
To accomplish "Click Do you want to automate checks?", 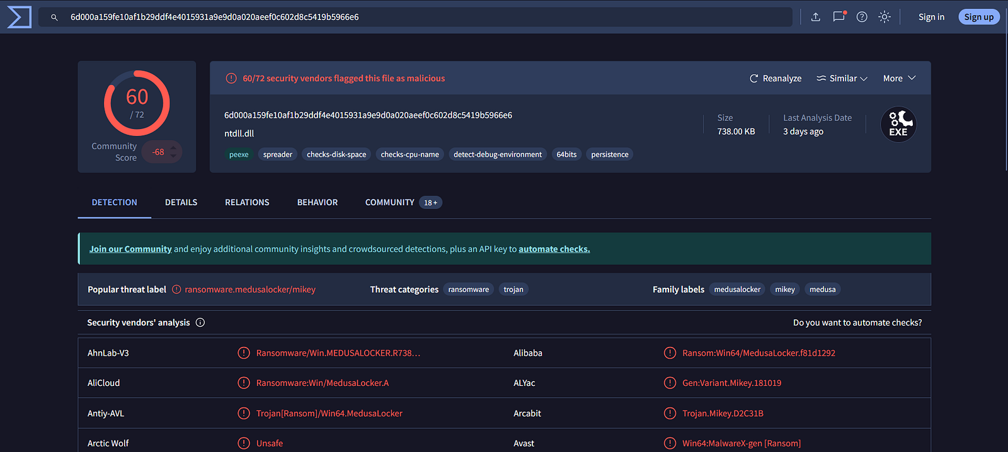I will [x=857, y=322].
